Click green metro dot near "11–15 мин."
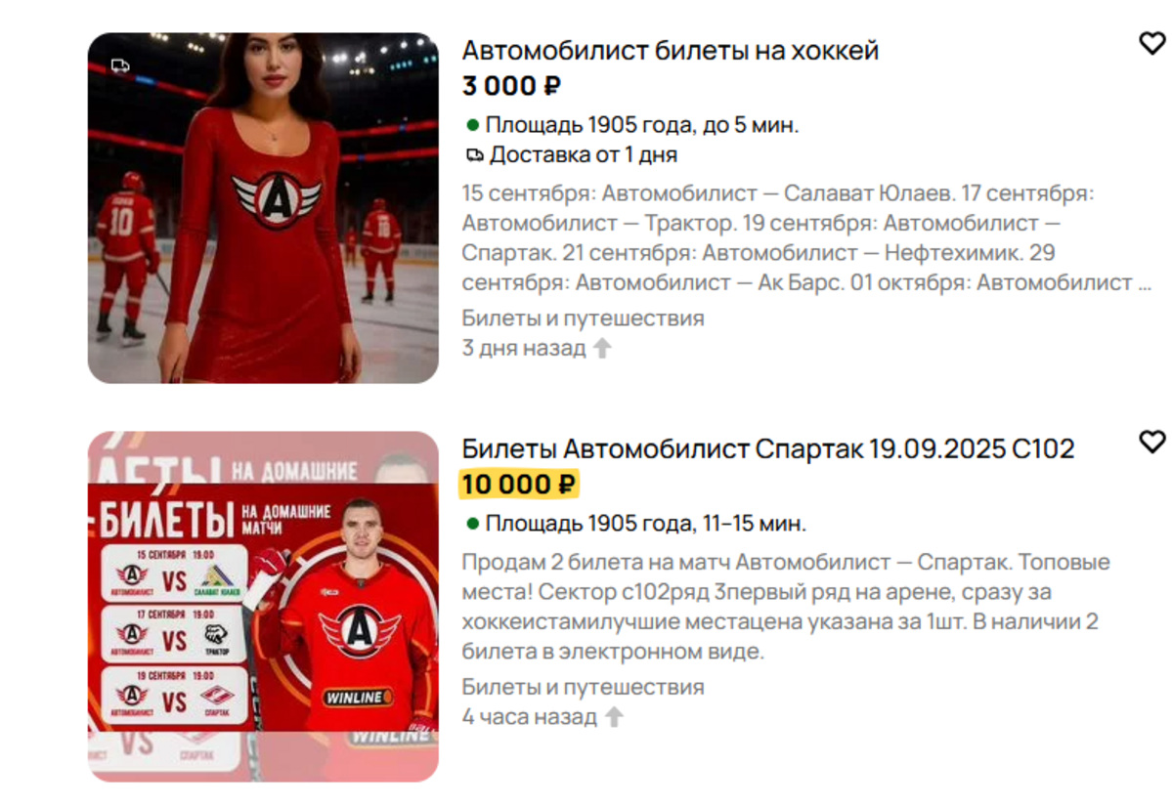Viewport: 1172px width, 806px height. pos(472,524)
